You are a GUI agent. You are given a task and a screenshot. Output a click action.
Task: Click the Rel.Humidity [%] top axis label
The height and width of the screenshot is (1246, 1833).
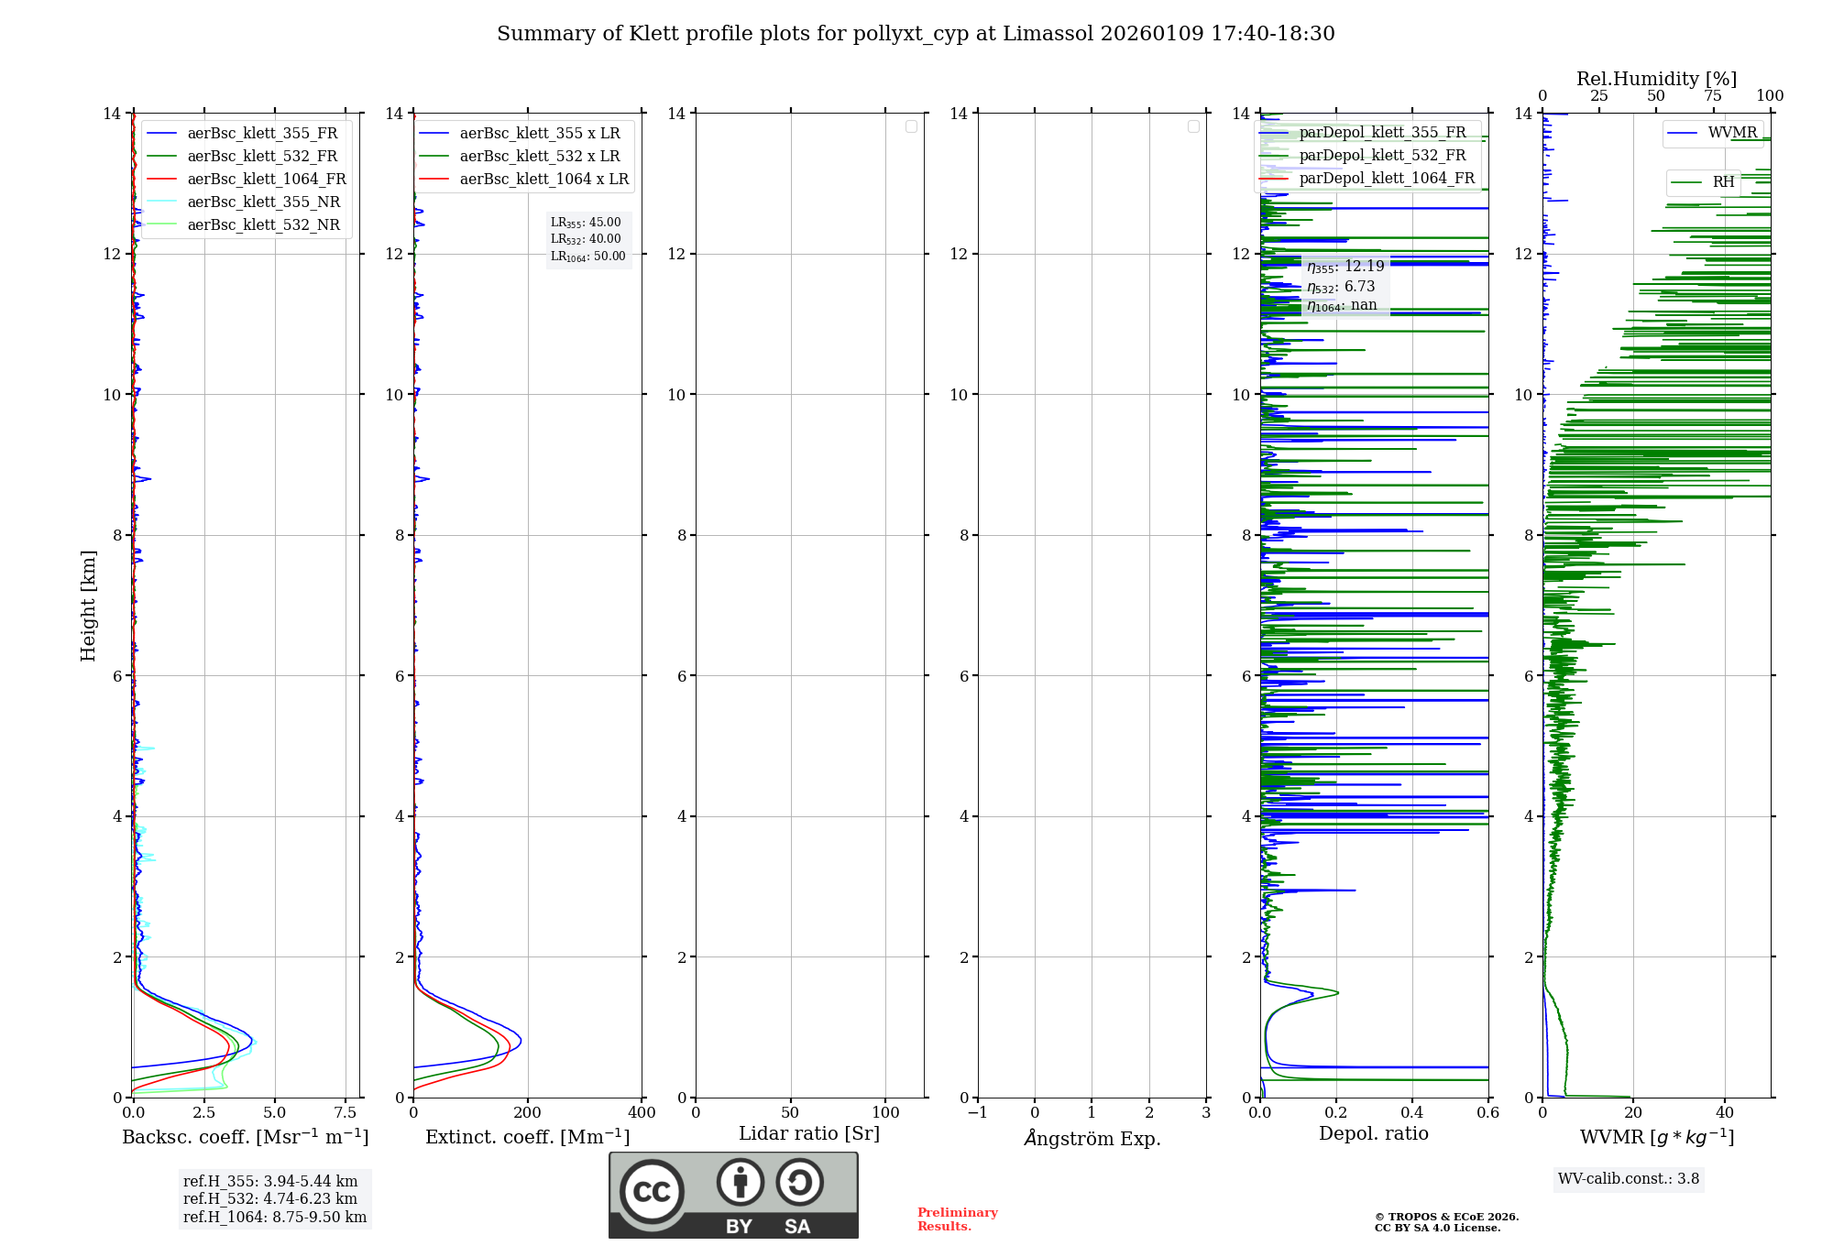coord(1655,79)
